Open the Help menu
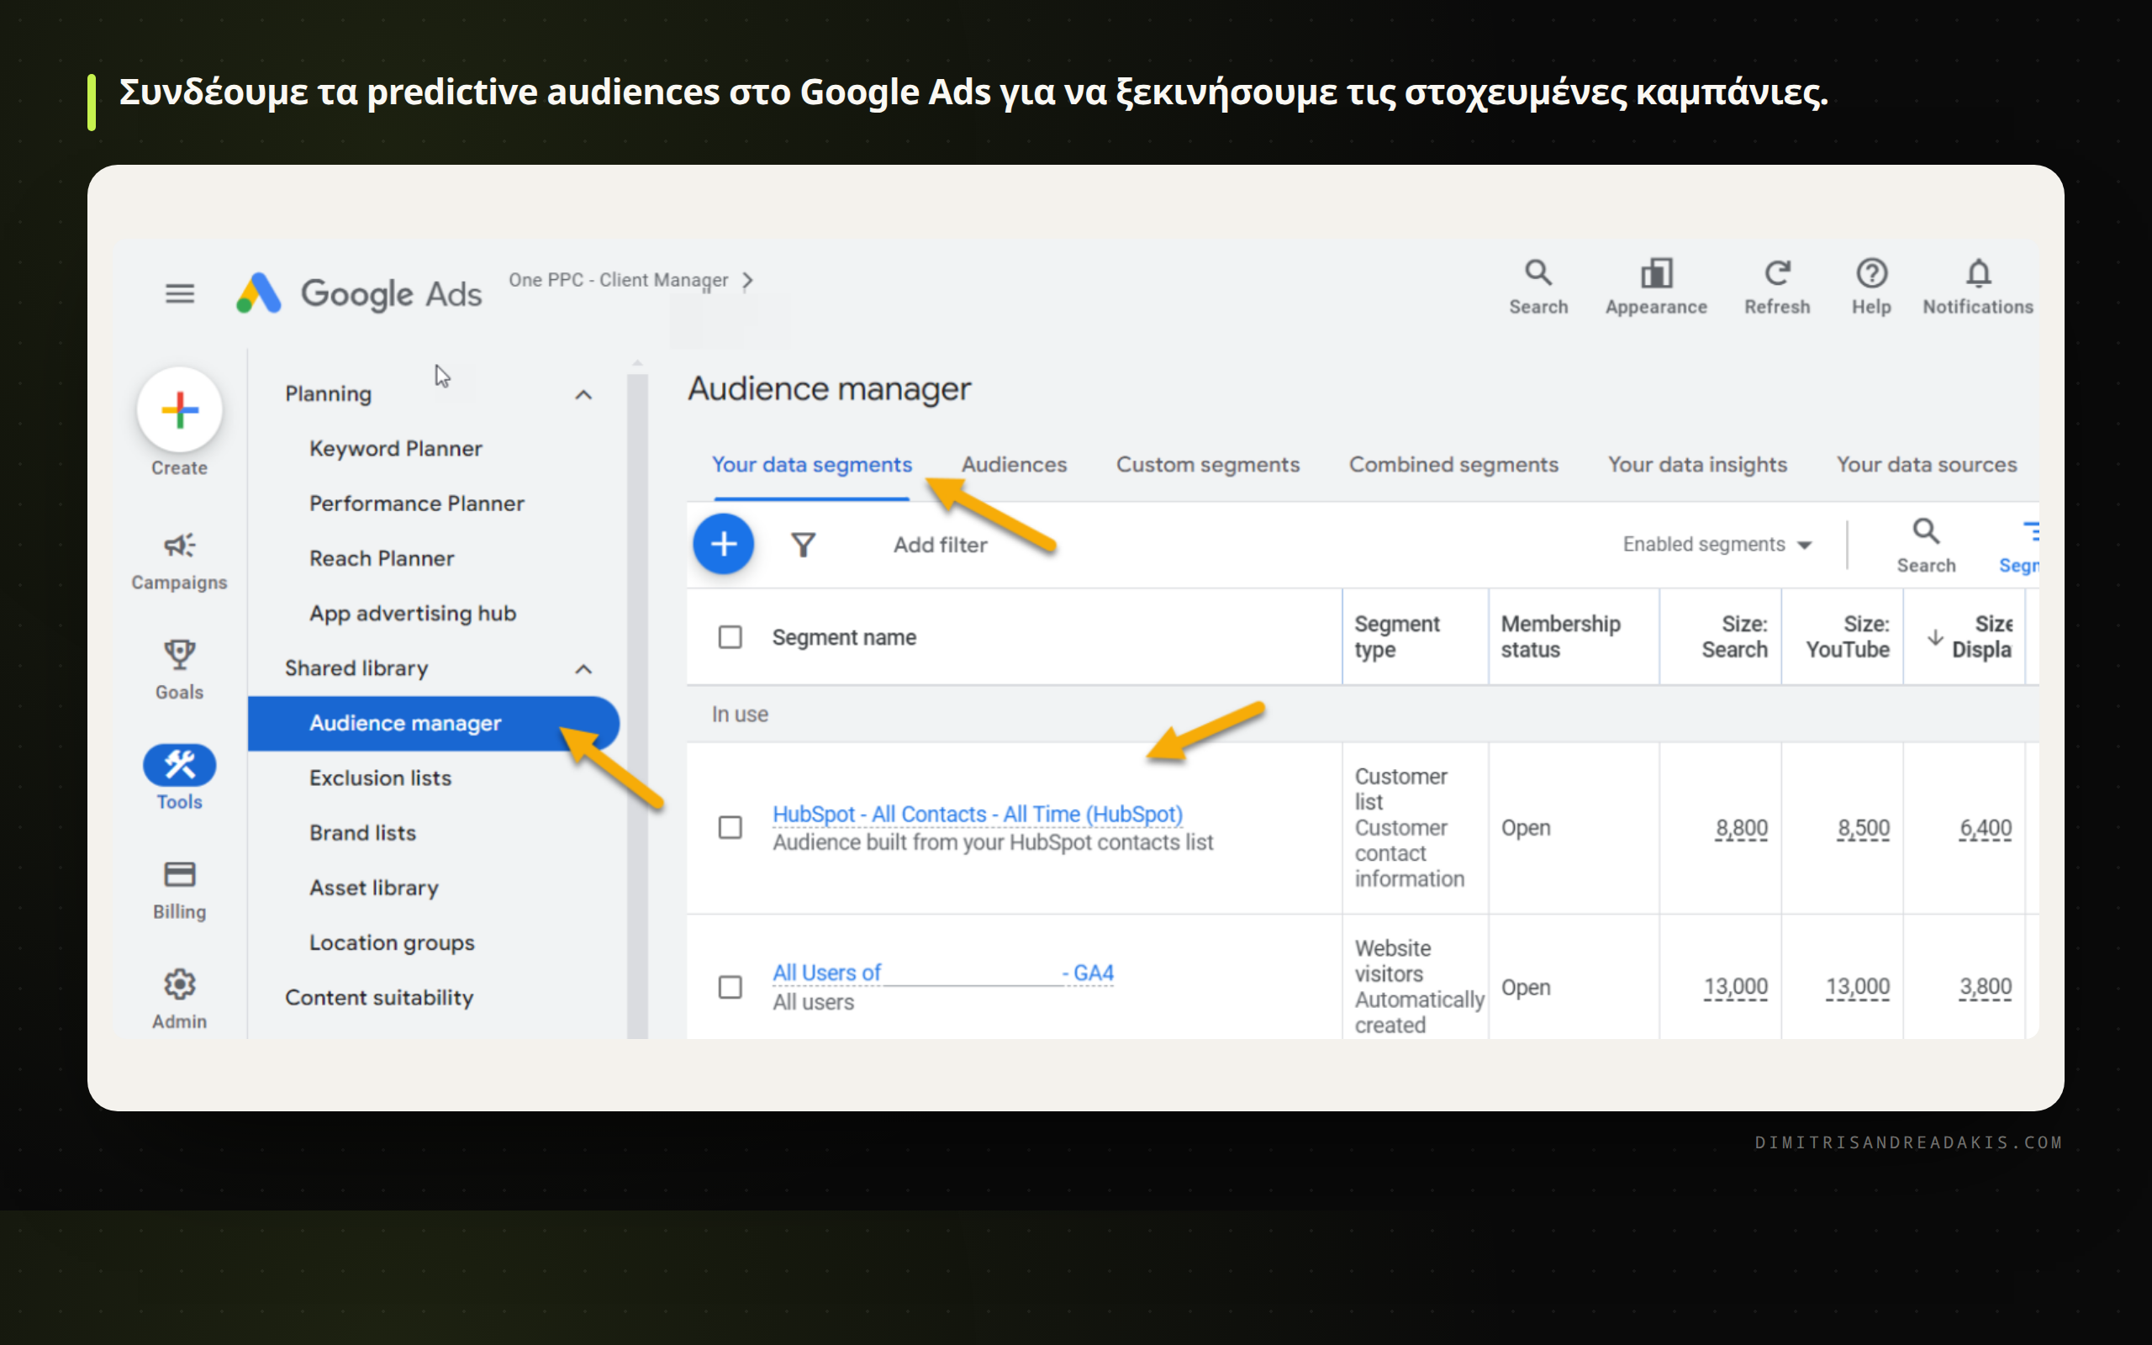 click(1871, 287)
